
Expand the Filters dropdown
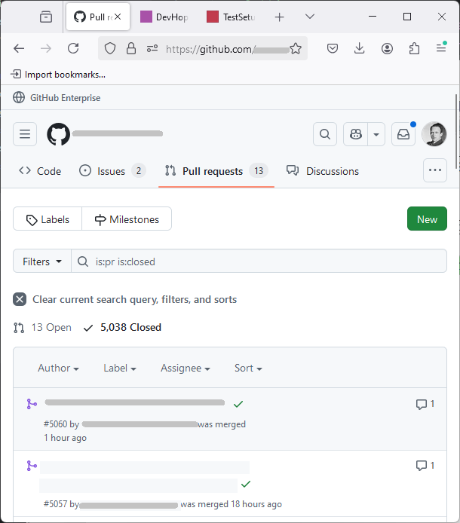tap(42, 261)
